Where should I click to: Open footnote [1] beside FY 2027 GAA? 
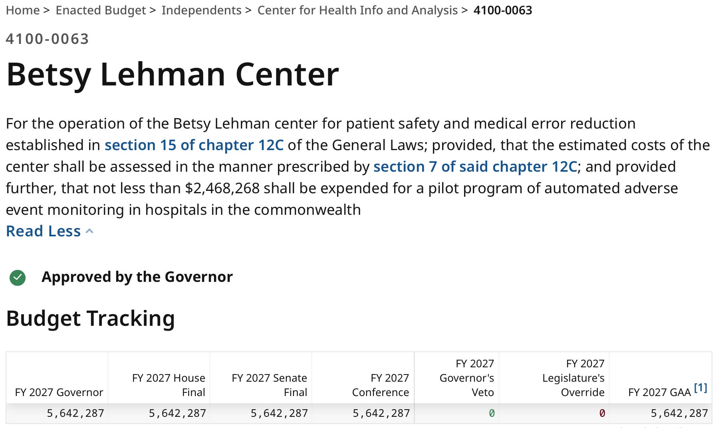tap(701, 387)
